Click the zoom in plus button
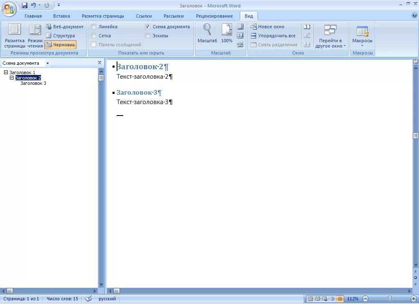Image resolution: width=419 pixels, height=304 pixels. [413, 299]
